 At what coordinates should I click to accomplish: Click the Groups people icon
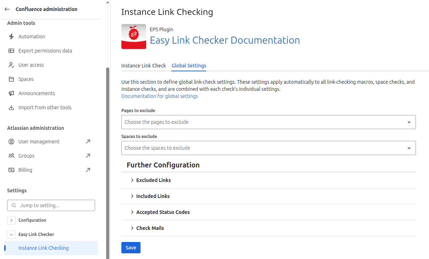(x=11, y=156)
